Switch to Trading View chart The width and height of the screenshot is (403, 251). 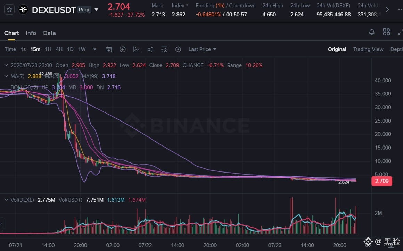click(368, 49)
